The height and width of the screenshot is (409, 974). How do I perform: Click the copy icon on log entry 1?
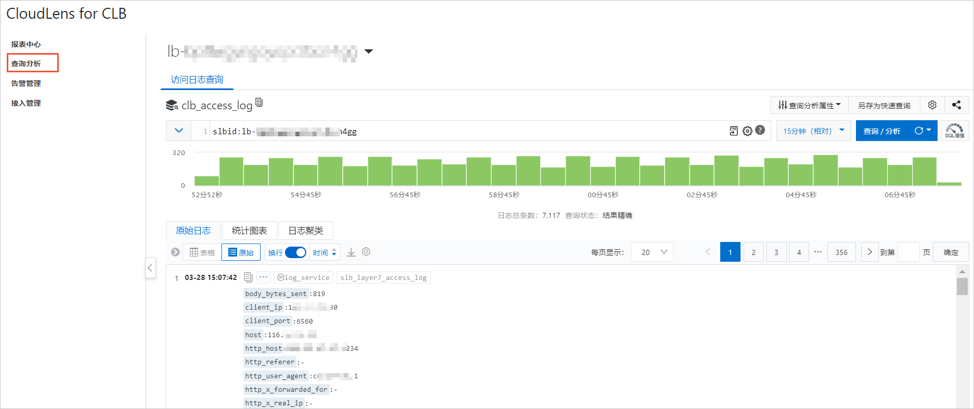248,277
